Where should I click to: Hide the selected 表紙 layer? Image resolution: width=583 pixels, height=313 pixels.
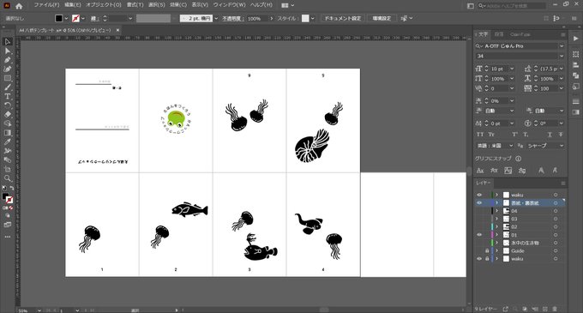tap(479, 203)
